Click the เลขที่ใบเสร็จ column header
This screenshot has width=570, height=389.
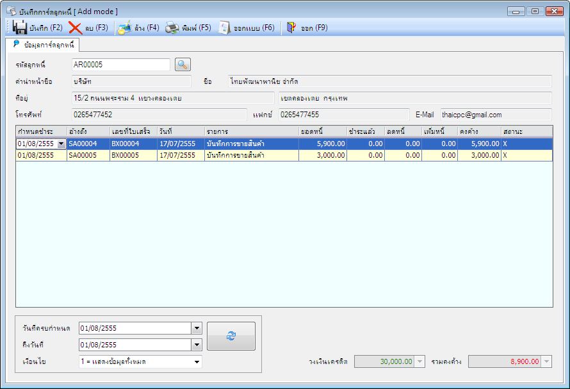pos(133,131)
